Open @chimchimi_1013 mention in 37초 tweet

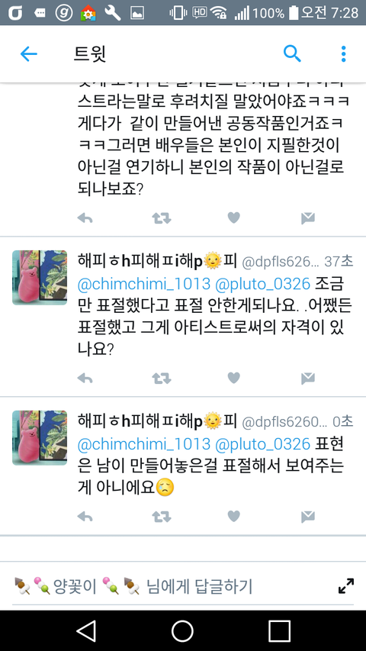coord(144,284)
